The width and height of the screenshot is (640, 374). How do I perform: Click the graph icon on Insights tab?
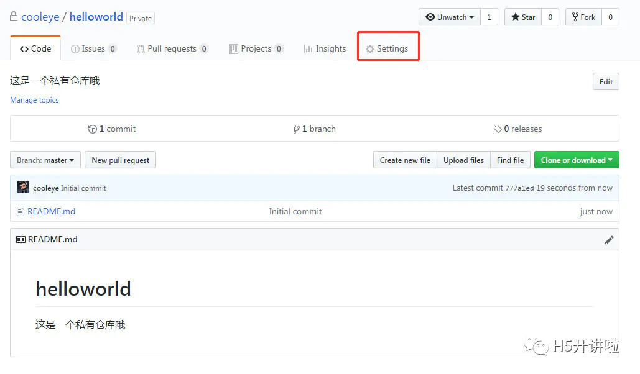pyautogui.click(x=308, y=49)
